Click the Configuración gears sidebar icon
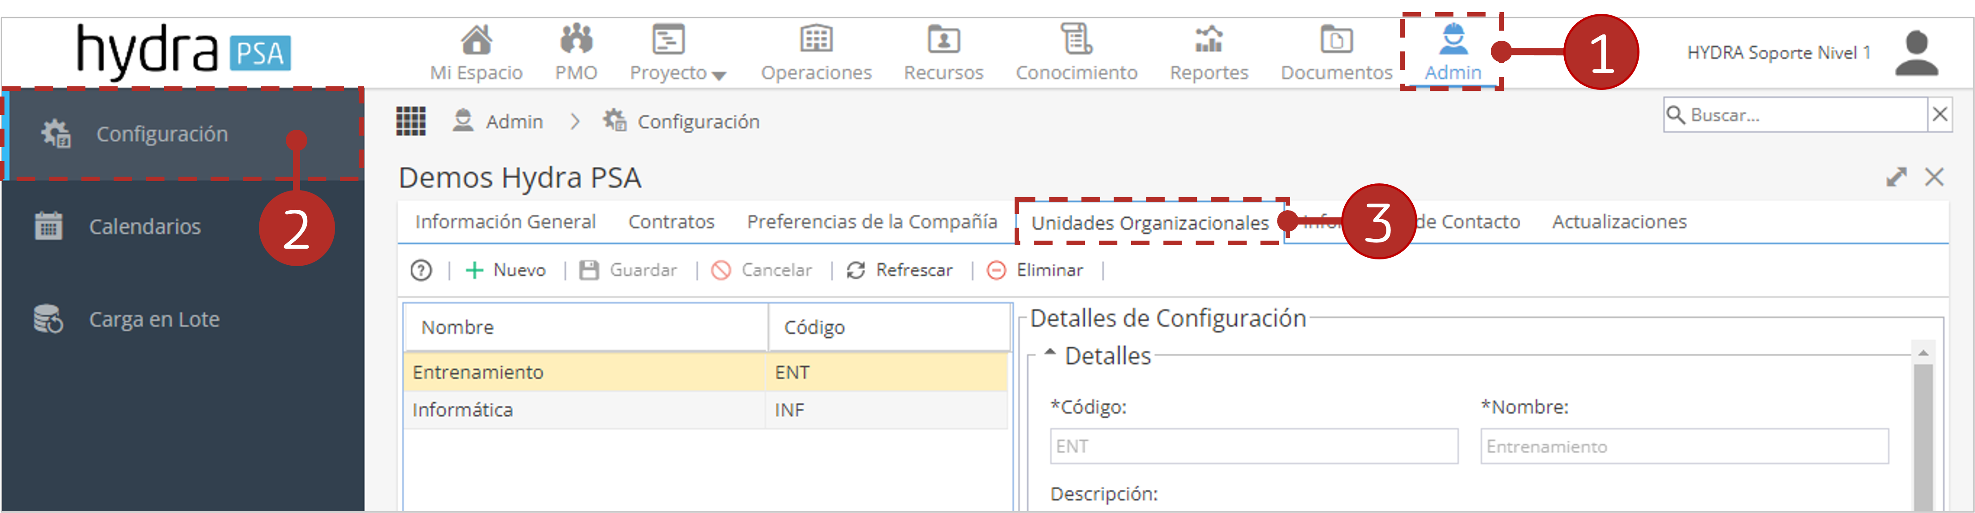 point(56,133)
